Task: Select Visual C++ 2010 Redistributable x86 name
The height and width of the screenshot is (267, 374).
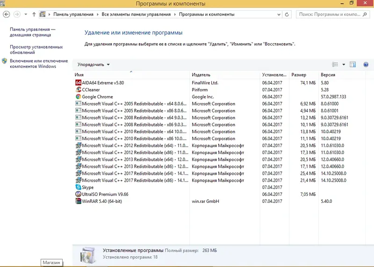Action: pos(134,139)
